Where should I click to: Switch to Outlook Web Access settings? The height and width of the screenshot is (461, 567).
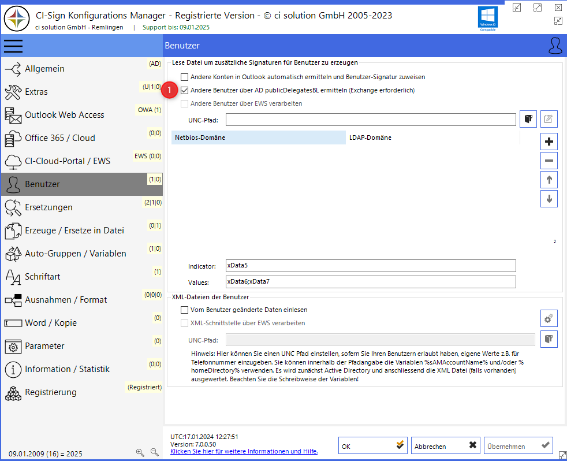[x=64, y=115]
